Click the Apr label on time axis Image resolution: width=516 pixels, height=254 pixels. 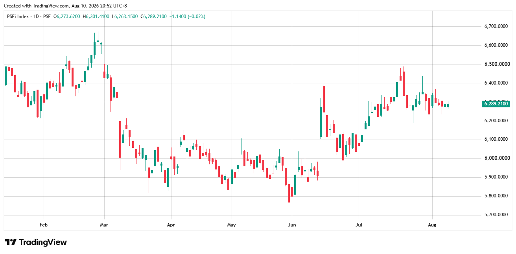(x=171, y=225)
